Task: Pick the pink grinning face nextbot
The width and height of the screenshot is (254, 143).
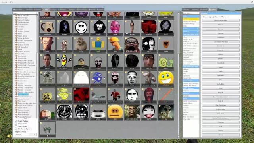Action: point(115,27)
